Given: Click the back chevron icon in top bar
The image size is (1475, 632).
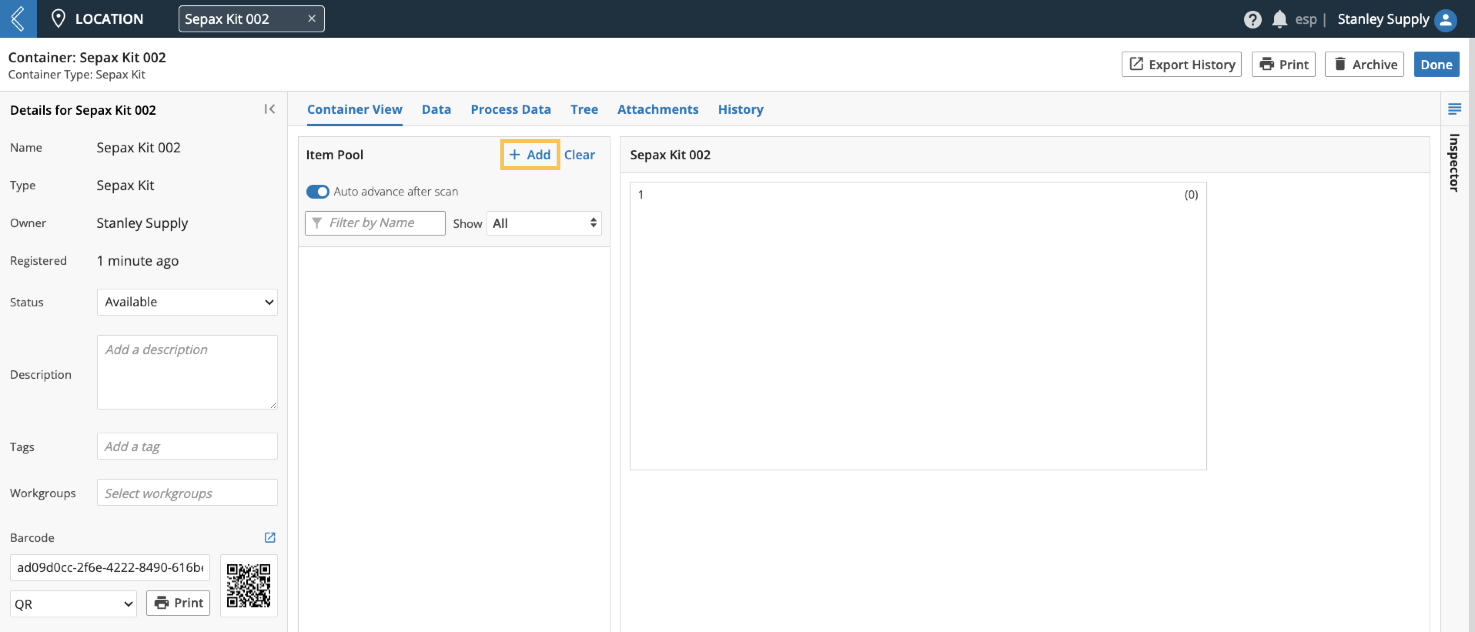Looking at the screenshot, I should pyautogui.click(x=18, y=19).
